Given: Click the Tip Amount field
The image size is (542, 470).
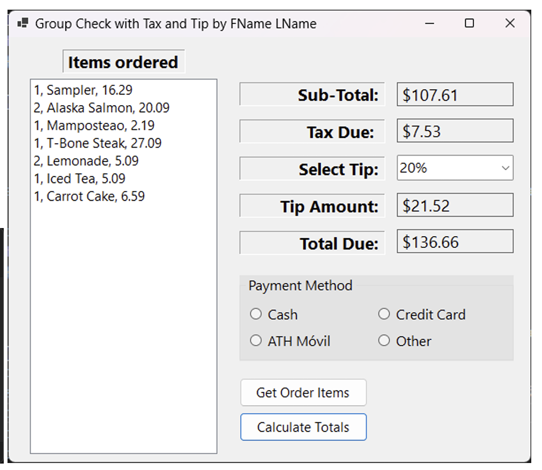Looking at the screenshot, I should click(x=455, y=204).
